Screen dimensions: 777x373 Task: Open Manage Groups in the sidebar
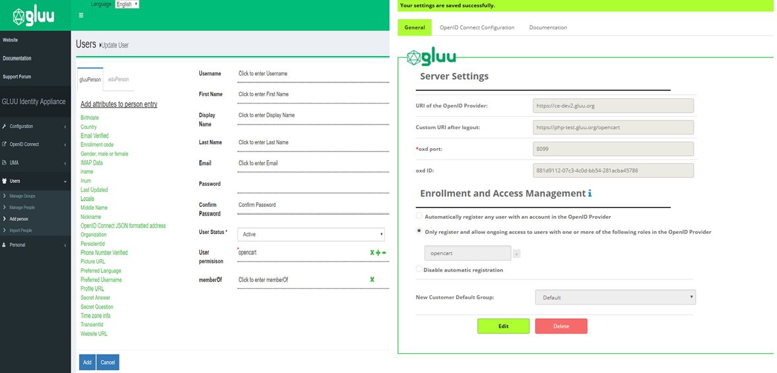22,196
